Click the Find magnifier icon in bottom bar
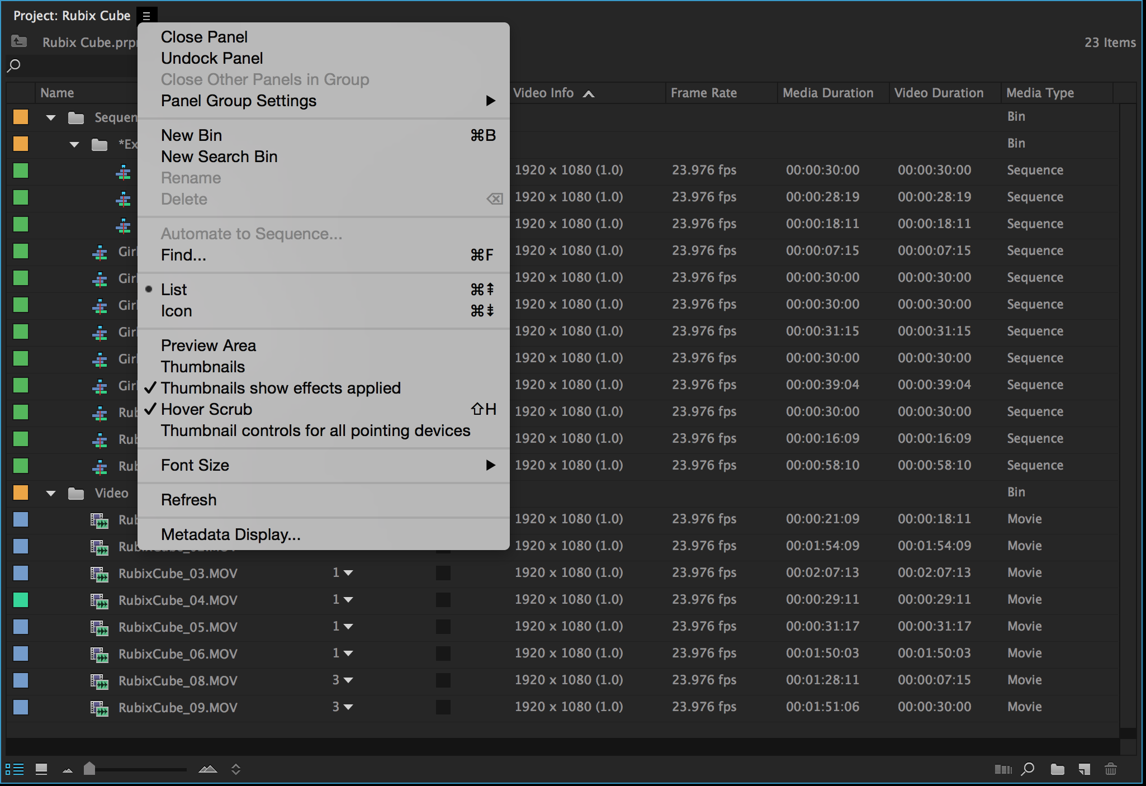The height and width of the screenshot is (786, 1146). click(x=1027, y=770)
